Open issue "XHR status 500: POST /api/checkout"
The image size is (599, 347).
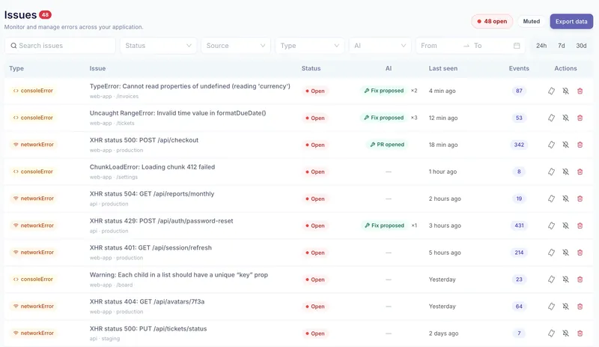point(144,140)
